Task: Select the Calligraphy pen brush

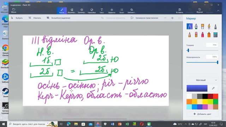Action: click(x=196, y=26)
